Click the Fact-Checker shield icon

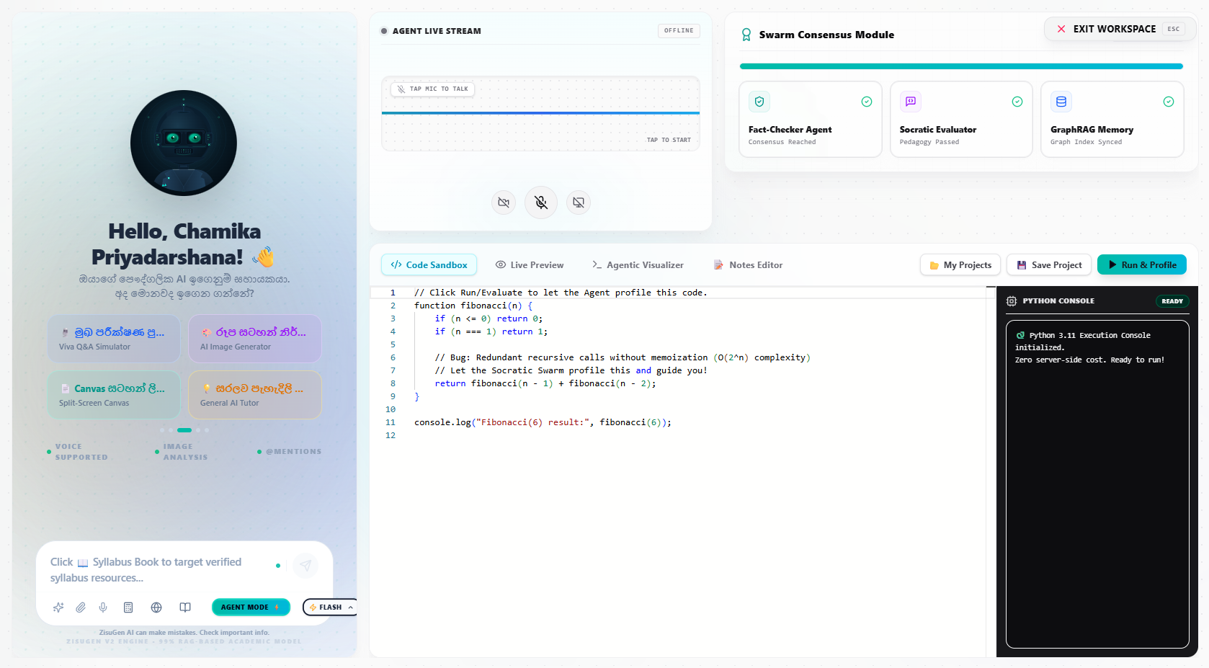(759, 102)
